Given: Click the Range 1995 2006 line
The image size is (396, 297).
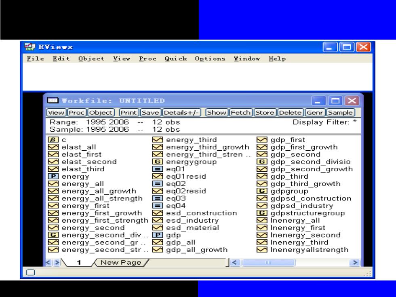Looking at the screenshot, I should click(x=115, y=122).
